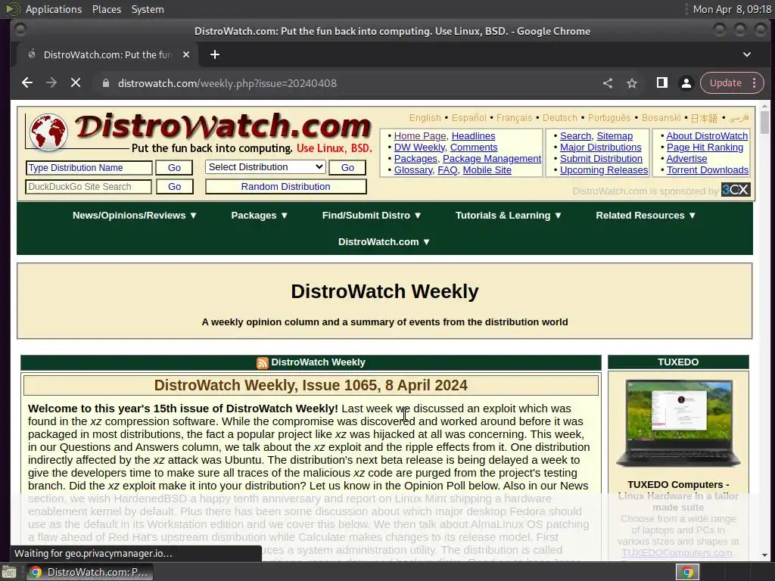Stop loading the page
The image size is (775, 581).
[x=76, y=83]
